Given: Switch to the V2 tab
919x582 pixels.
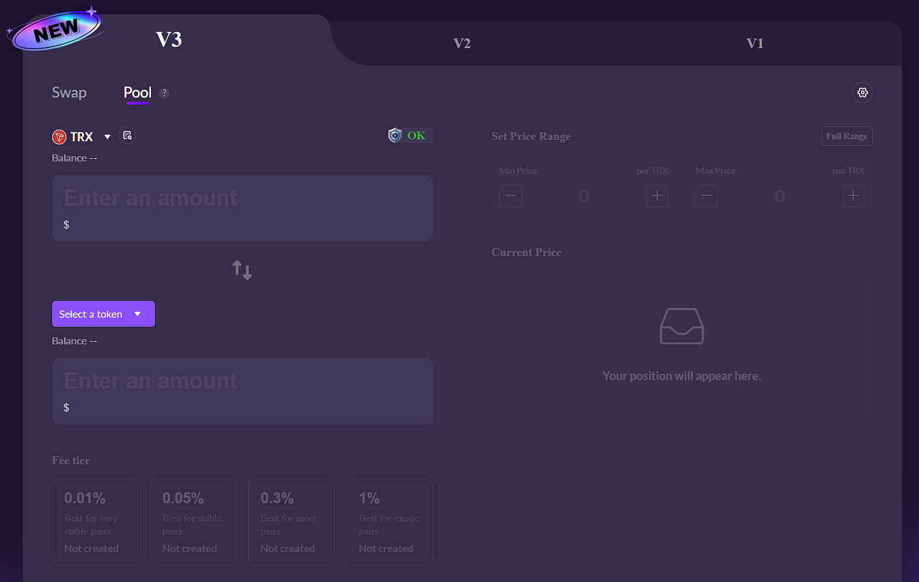Looking at the screenshot, I should pos(462,44).
